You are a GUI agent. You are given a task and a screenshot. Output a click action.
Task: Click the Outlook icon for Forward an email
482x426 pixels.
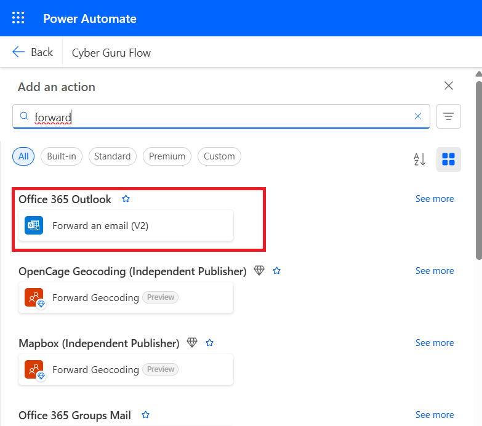tap(34, 225)
